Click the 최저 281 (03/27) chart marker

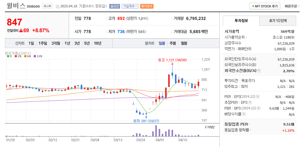(x=146, y=121)
